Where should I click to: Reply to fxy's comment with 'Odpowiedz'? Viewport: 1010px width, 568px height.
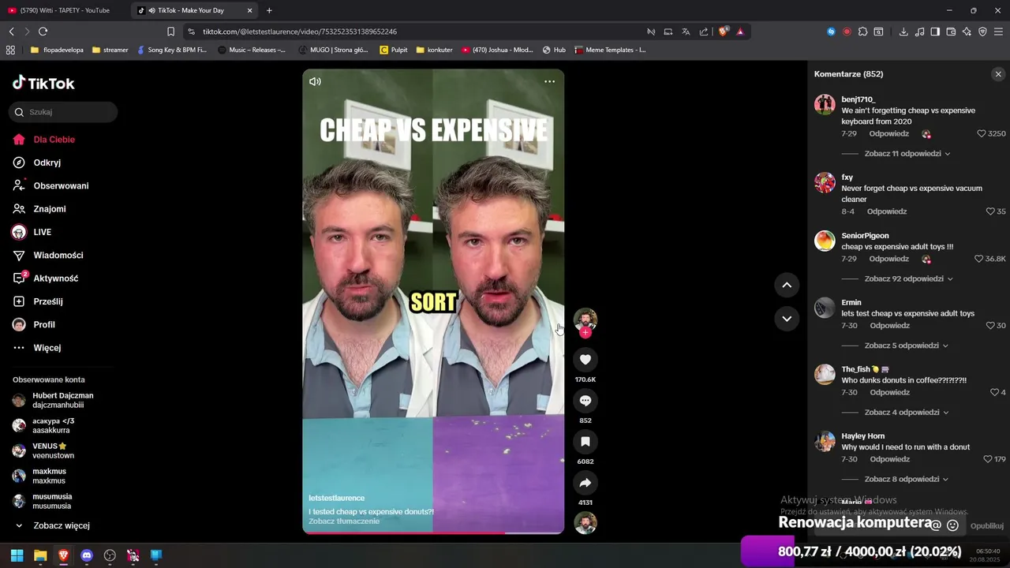tap(887, 211)
